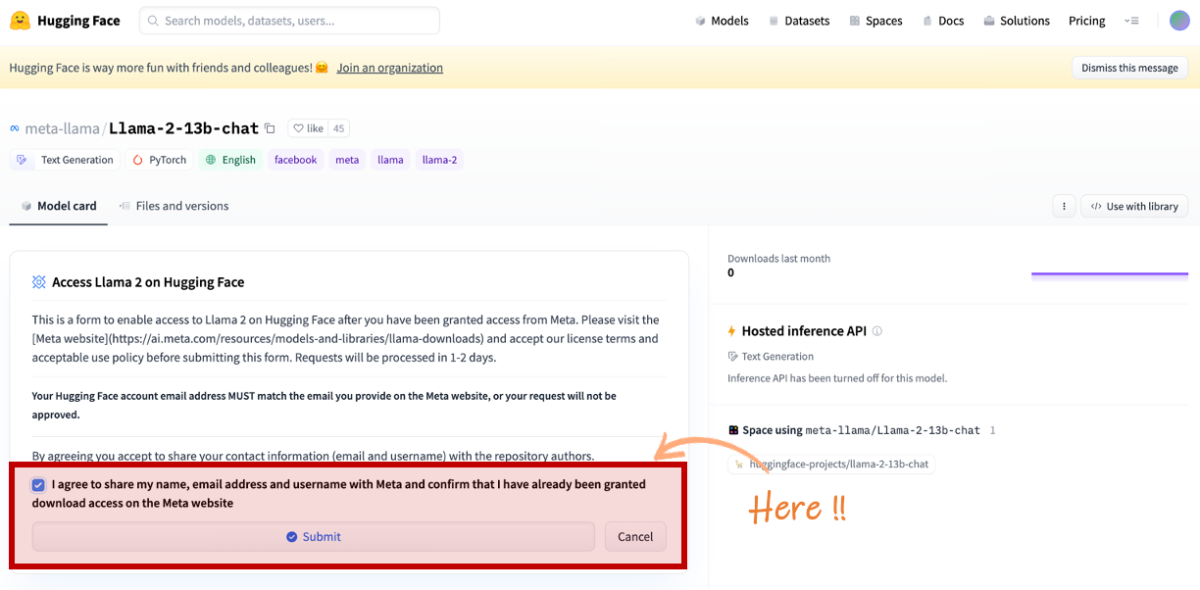Click the Access Llama 2 gate icon
Viewport: 1200px width, 590px height.
click(x=39, y=282)
